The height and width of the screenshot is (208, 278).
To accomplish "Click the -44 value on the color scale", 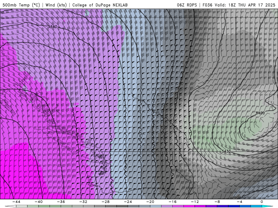I will (x=16, y=202).
